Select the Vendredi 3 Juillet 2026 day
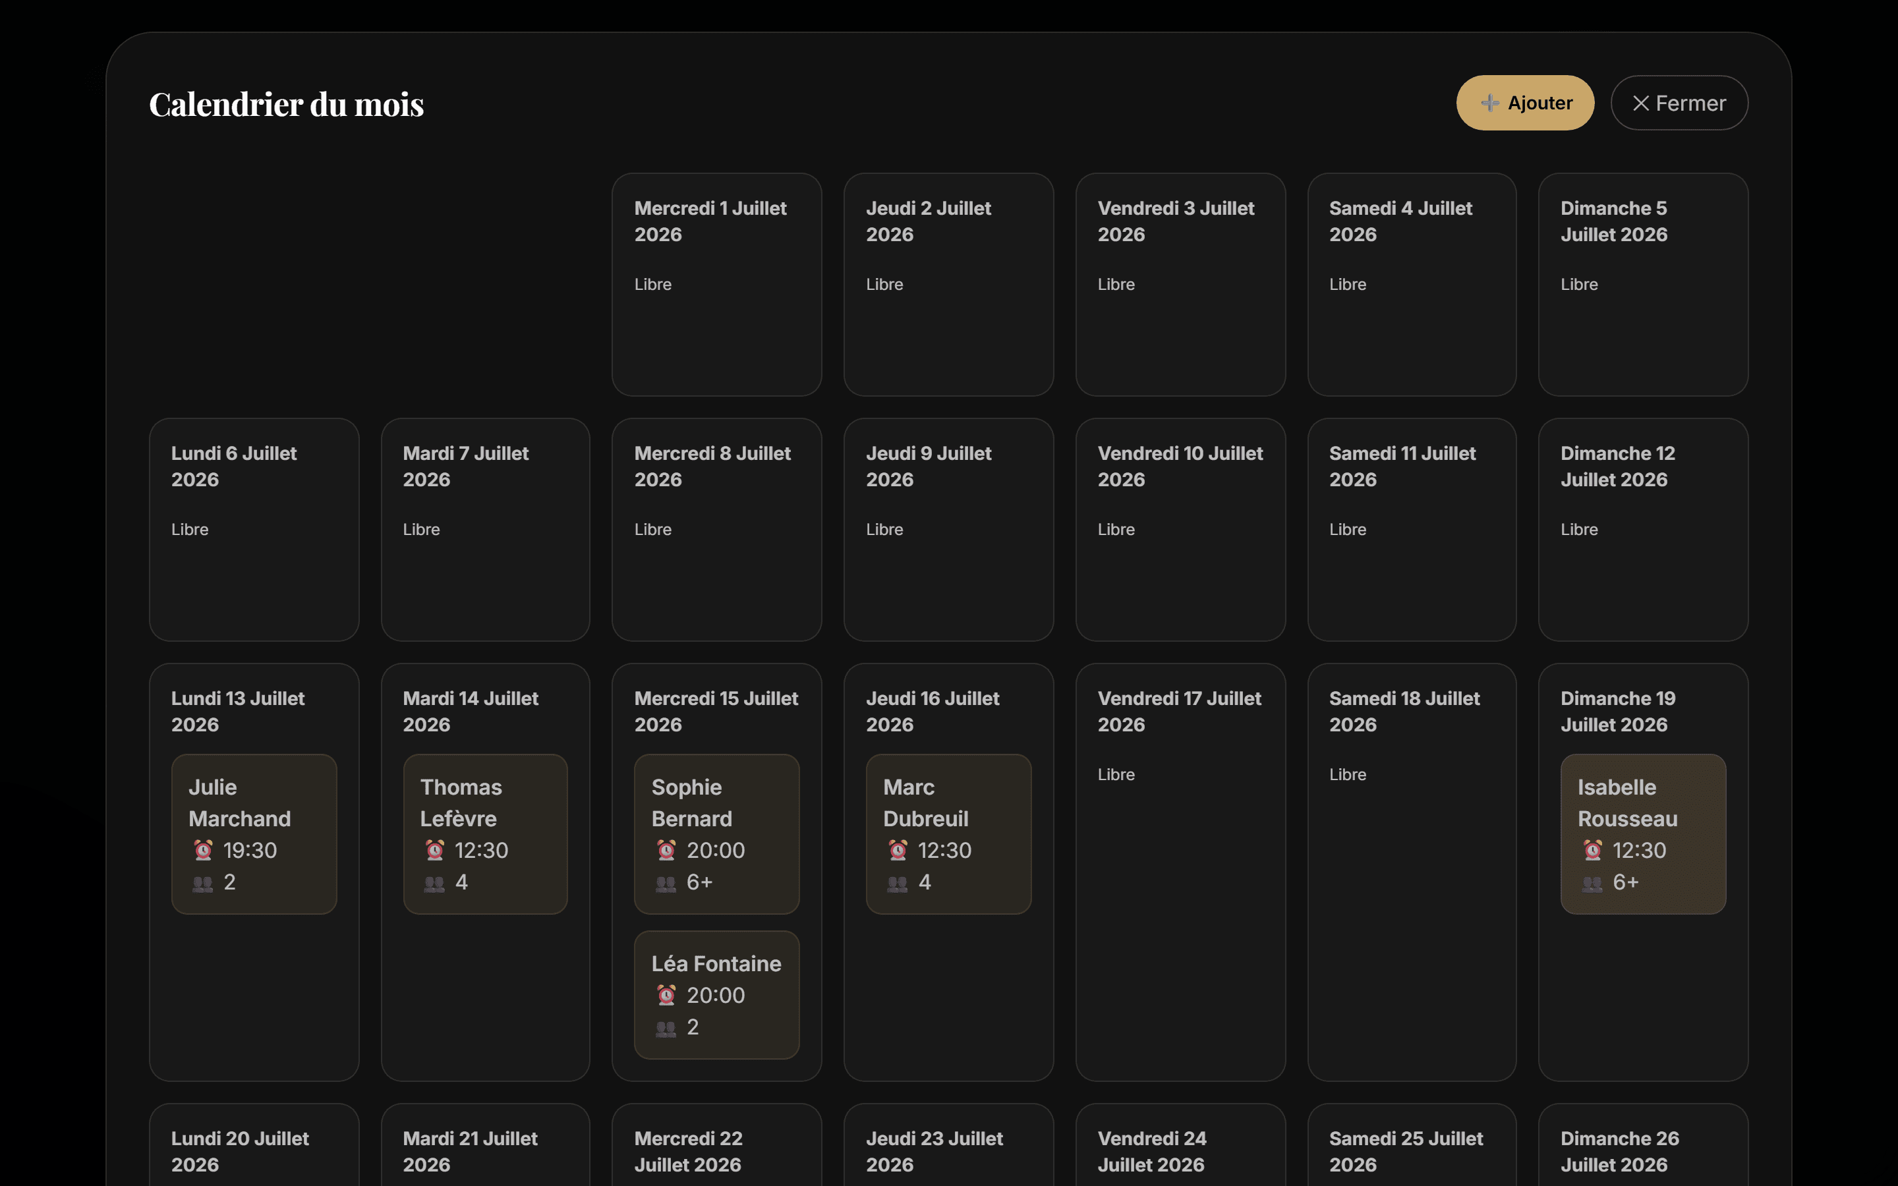The height and width of the screenshot is (1186, 1898). point(1180,285)
